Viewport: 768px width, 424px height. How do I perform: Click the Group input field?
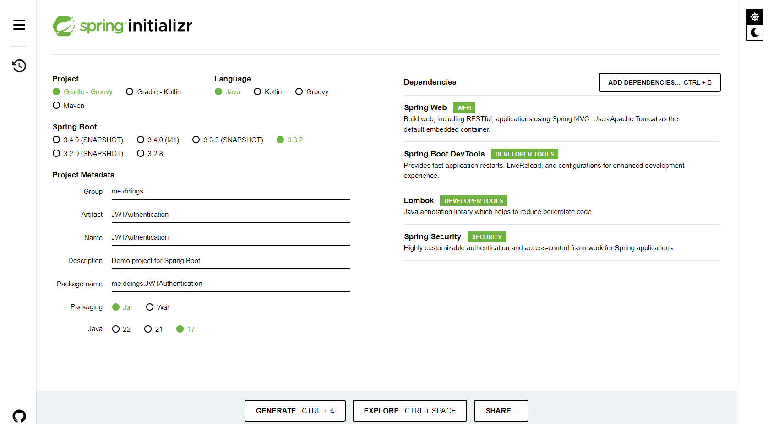click(231, 192)
